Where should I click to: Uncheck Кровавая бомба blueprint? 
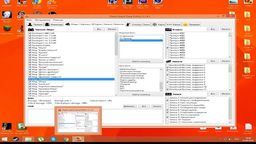[x=30, y=45]
